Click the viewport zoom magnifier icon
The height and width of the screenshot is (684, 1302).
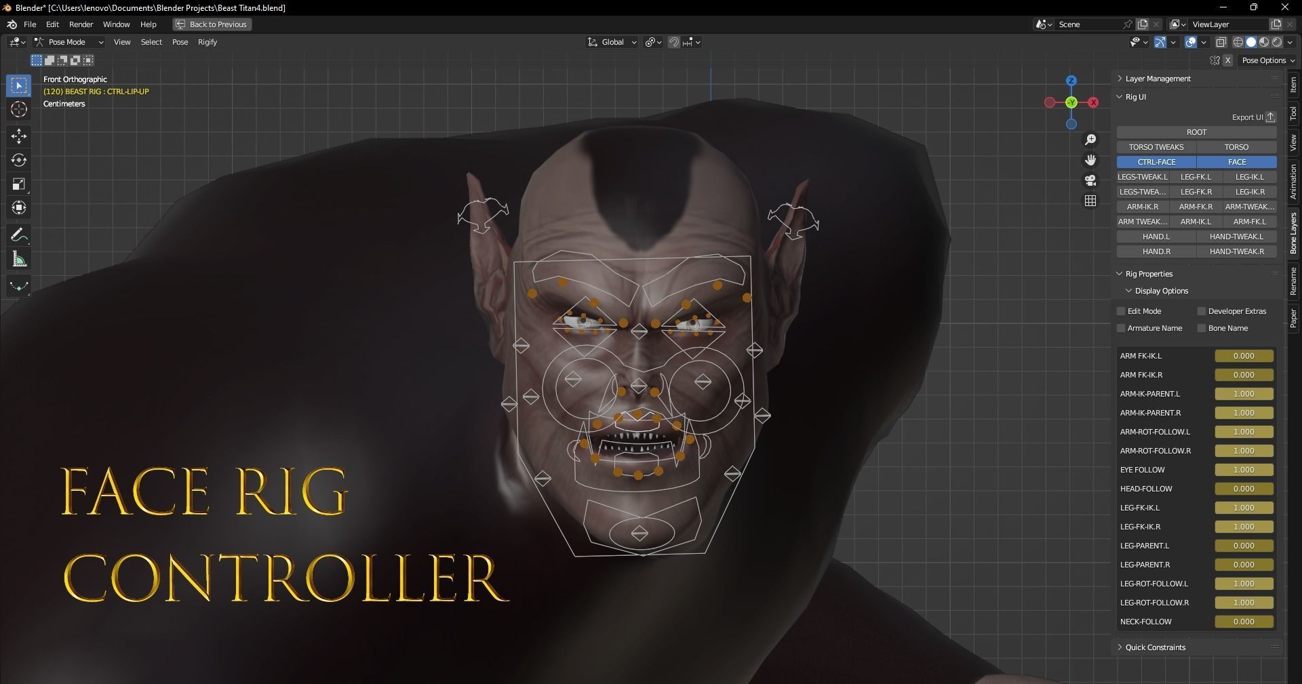(1090, 140)
